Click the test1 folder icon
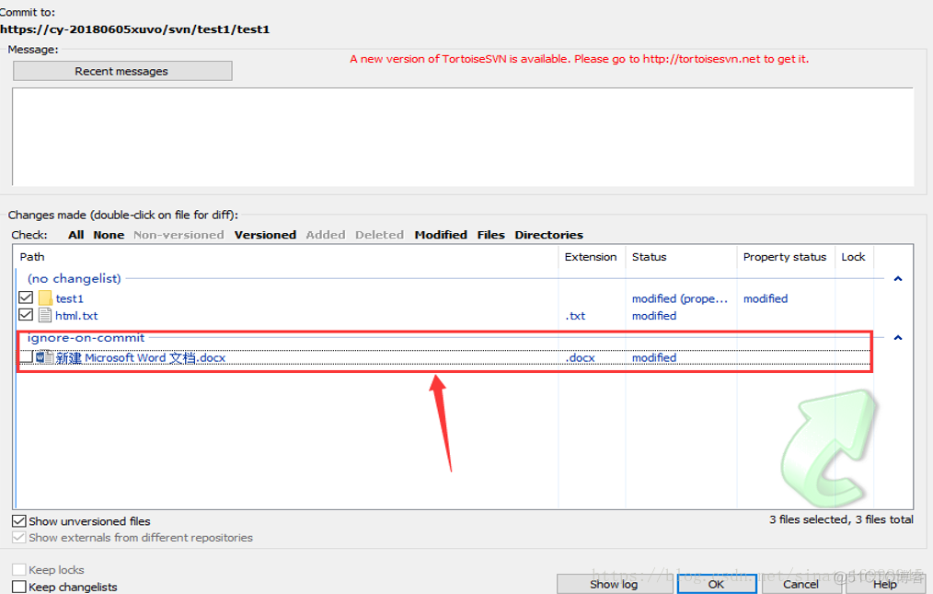 click(x=45, y=297)
